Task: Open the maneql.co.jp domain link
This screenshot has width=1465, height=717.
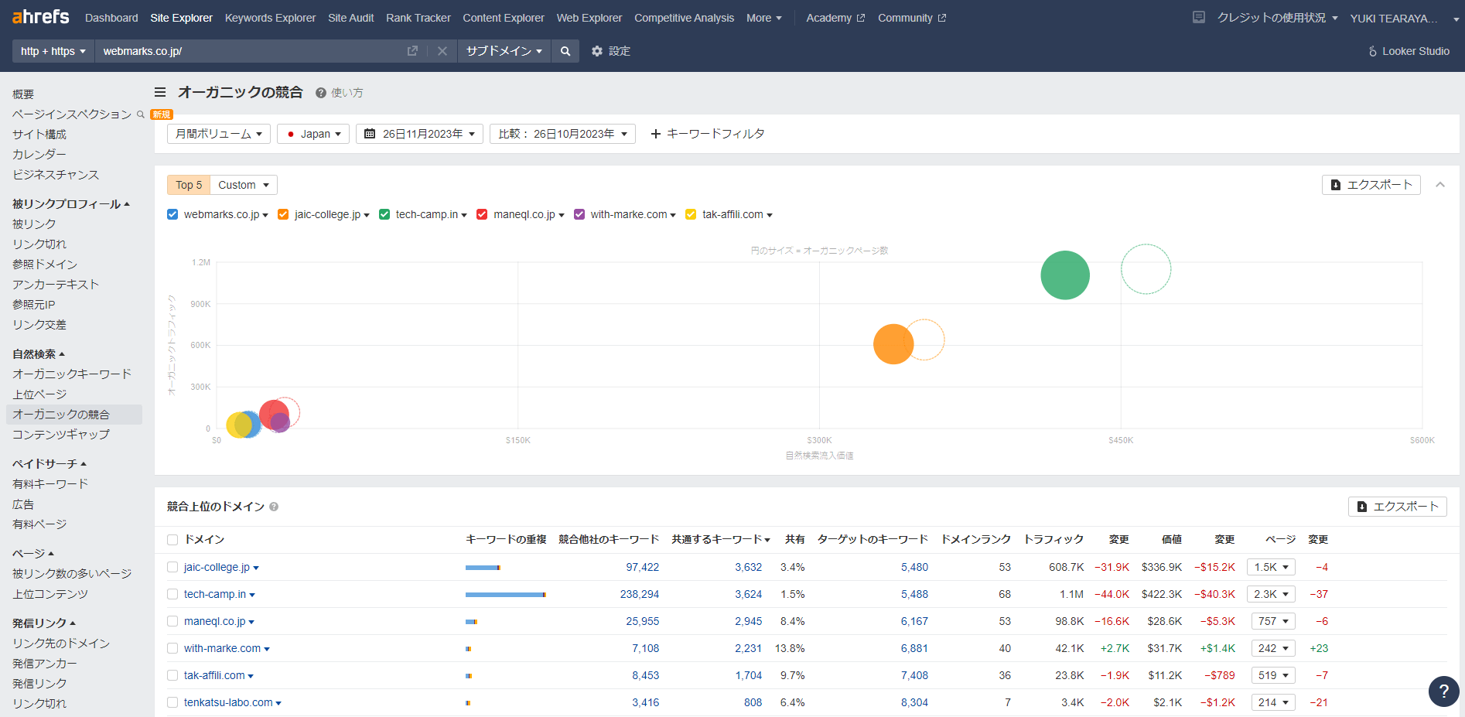Action: pyautogui.click(x=214, y=621)
